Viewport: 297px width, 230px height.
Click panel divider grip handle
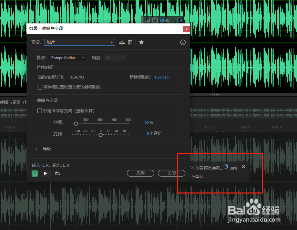pos(216,95)
